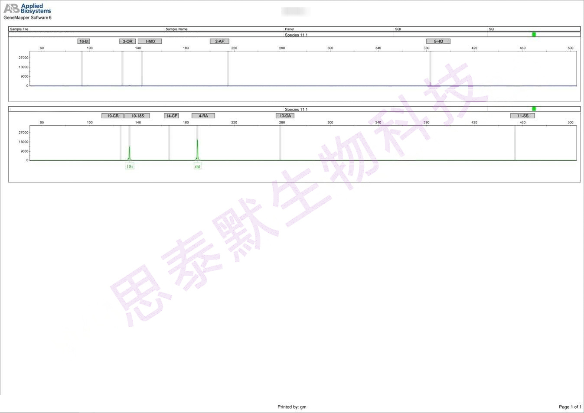
Task: Click the Applied Biosystems logo
Action: click(27, 9)
